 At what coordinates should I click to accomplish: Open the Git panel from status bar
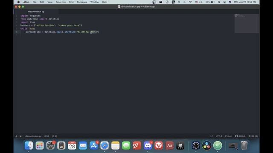click(x=253, y=136)
